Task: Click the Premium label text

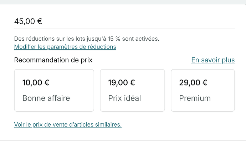Action: tap(195, 98)
